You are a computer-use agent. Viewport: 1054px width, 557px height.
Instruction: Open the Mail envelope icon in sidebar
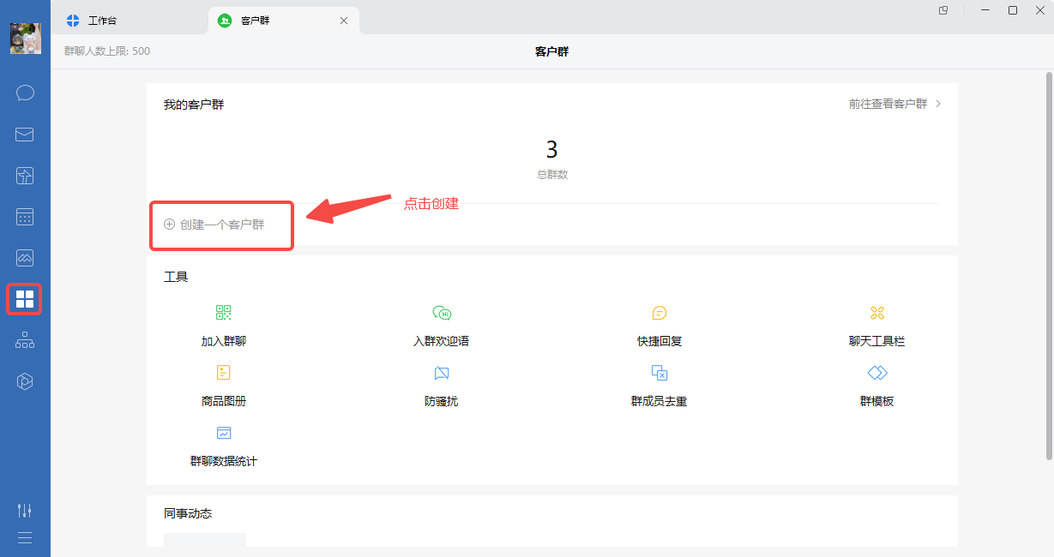click(x=25, y=135)
